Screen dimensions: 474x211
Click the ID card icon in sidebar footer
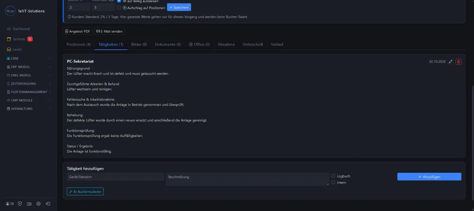pyautogui.click(x=29, y=204)
